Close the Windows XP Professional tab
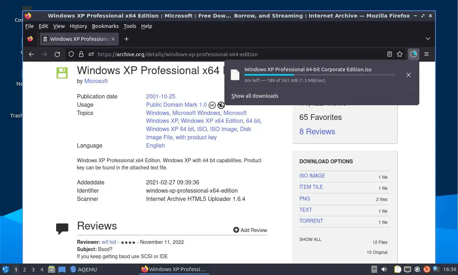 (113, 39)
